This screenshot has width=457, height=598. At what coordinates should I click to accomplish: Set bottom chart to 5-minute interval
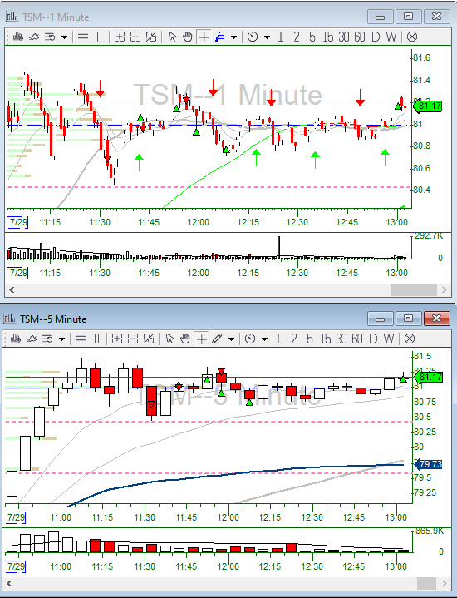point(309,339)
